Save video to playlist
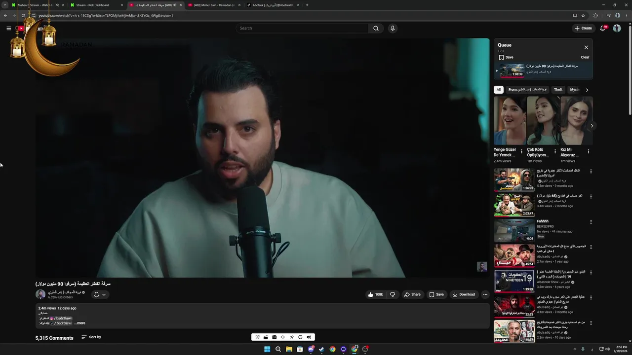This screenshot has height=355, width=632. pos(436,294)
